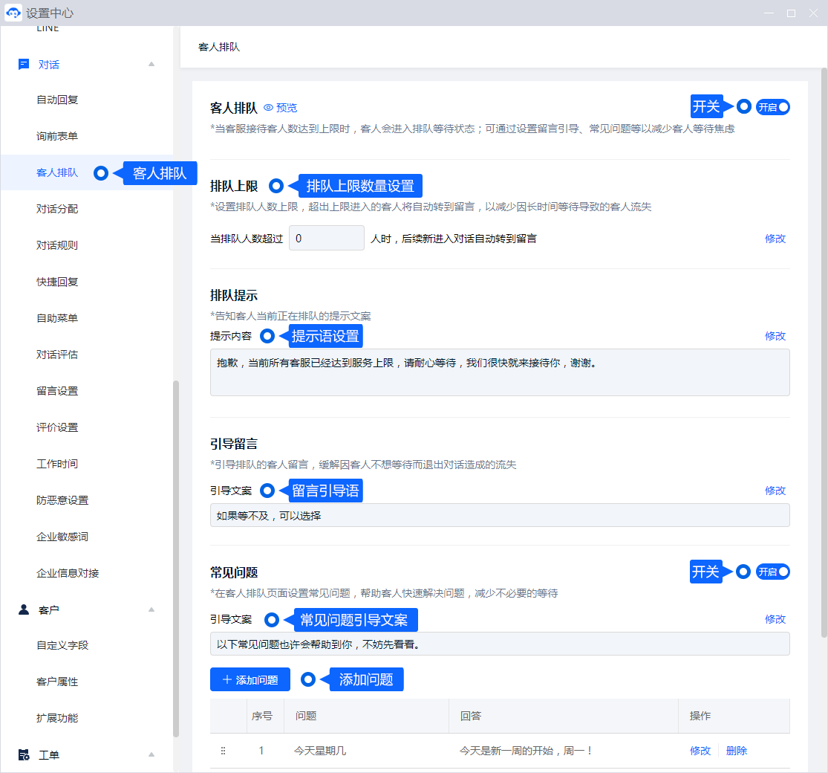Collapse the 对话 sidebar section
Image resolution: width=828 pixels, height=773 pixels.
(x=151, y=65)
